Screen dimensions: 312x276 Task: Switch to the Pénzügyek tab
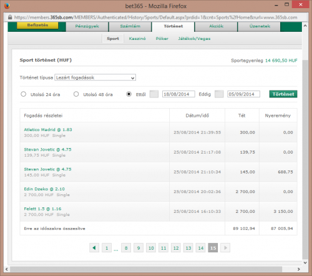(x=87, y=27)
